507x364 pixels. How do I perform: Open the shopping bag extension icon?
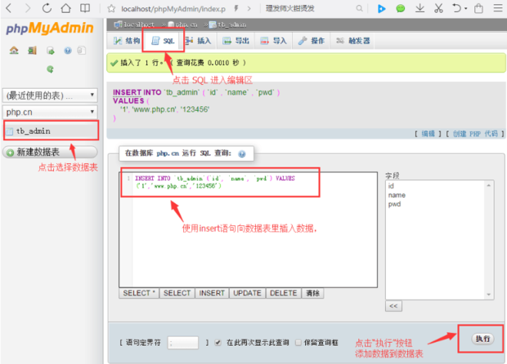pos(478,8)
